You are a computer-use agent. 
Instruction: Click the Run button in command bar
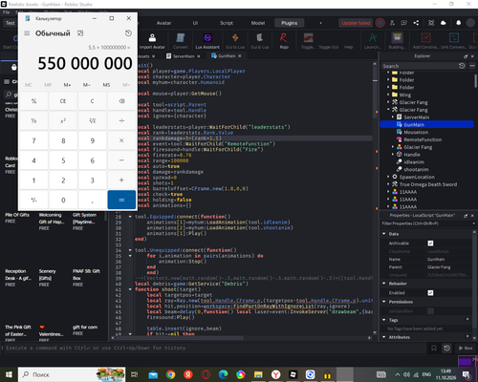coord(466,349)
